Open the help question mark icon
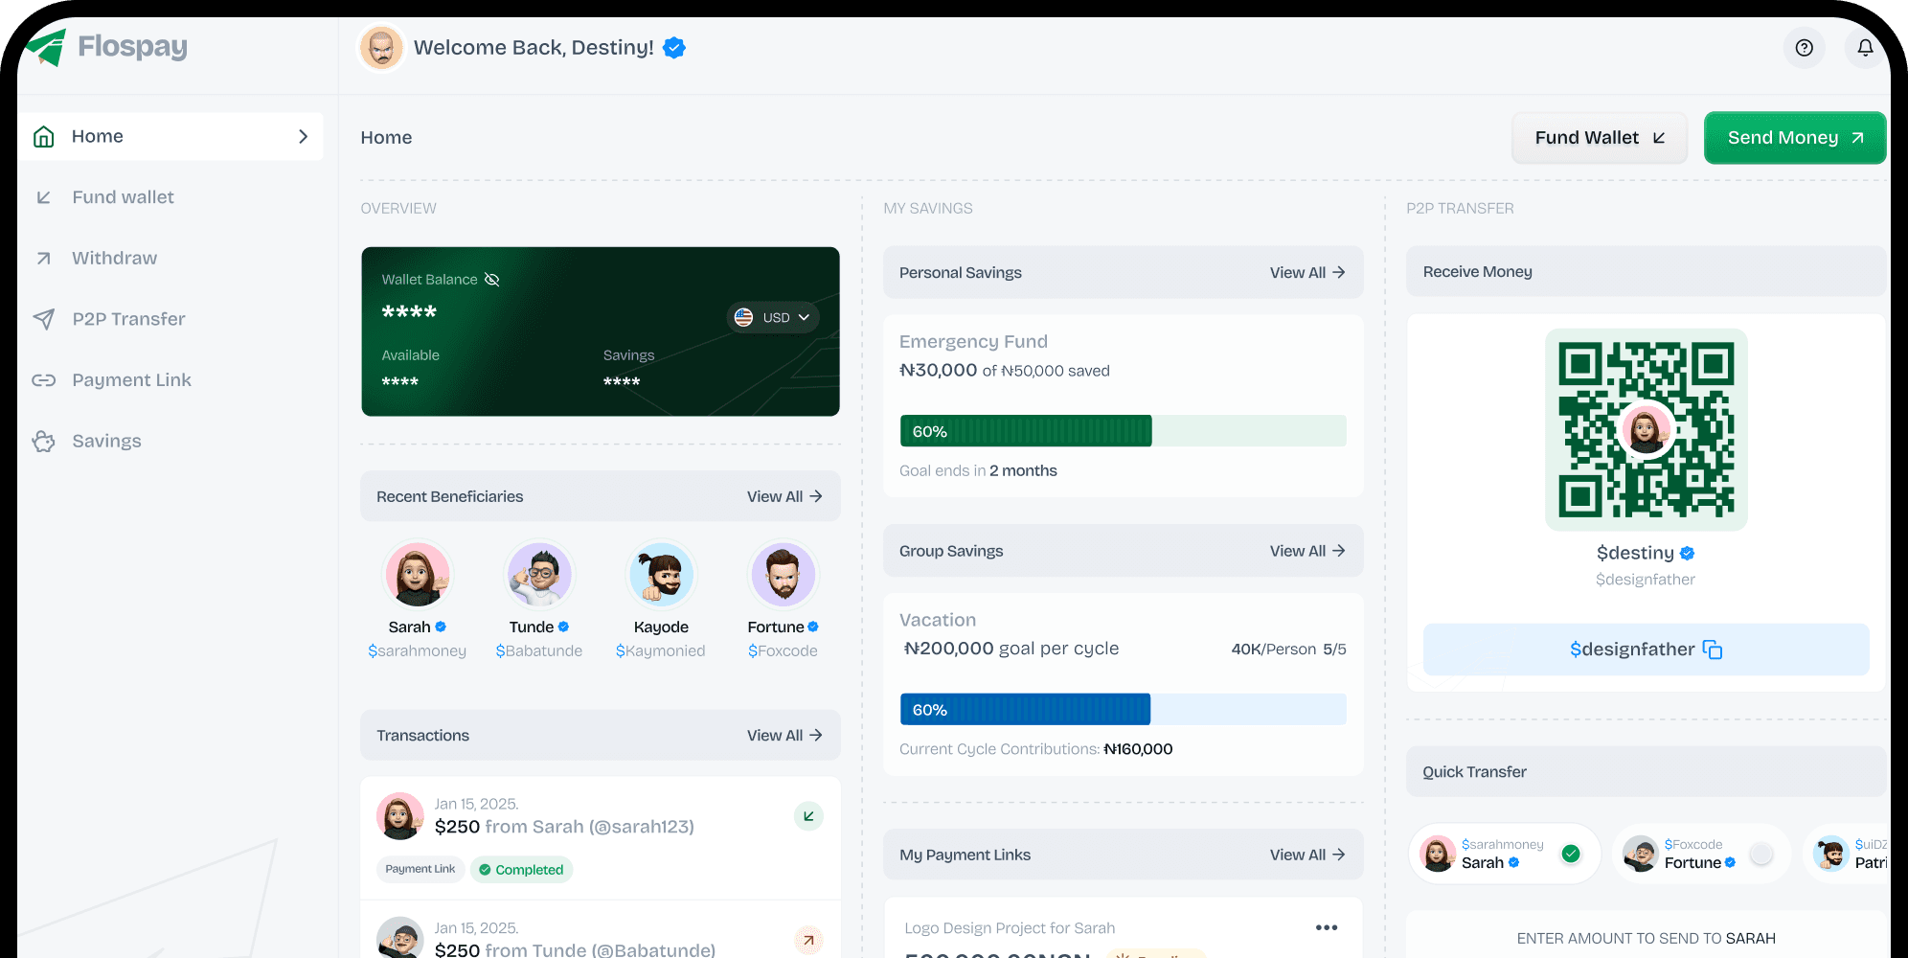This screenshot has height=958, width=1908. (x=1805, y=47)
